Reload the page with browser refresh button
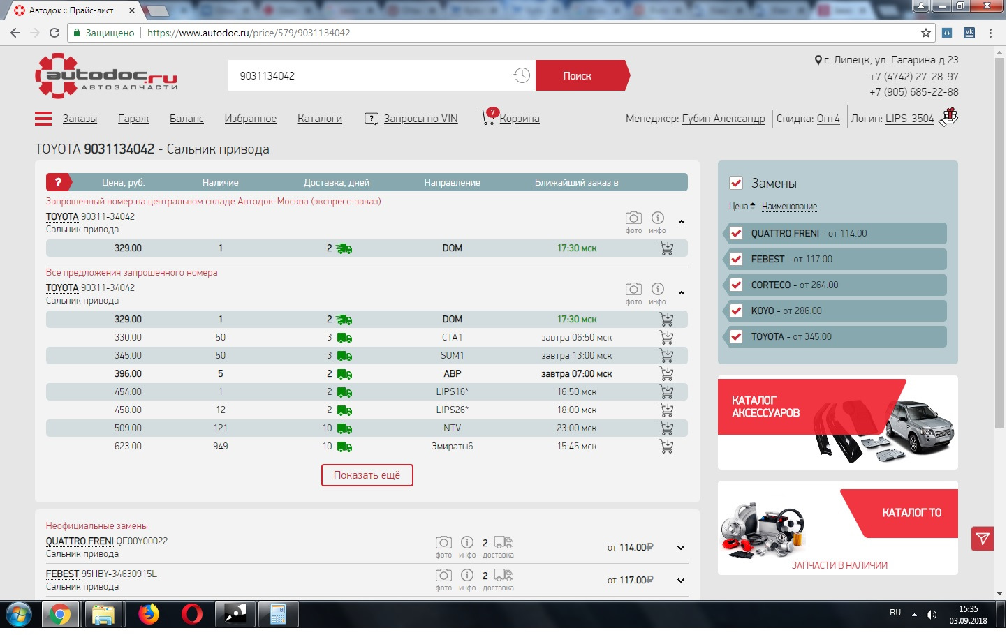The width and height of the screenshot is (1007, 635). pos(54,33)
